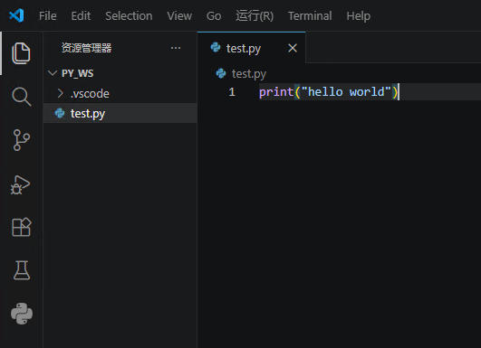Close the test.py editor tab

click(x=293, y=48)
